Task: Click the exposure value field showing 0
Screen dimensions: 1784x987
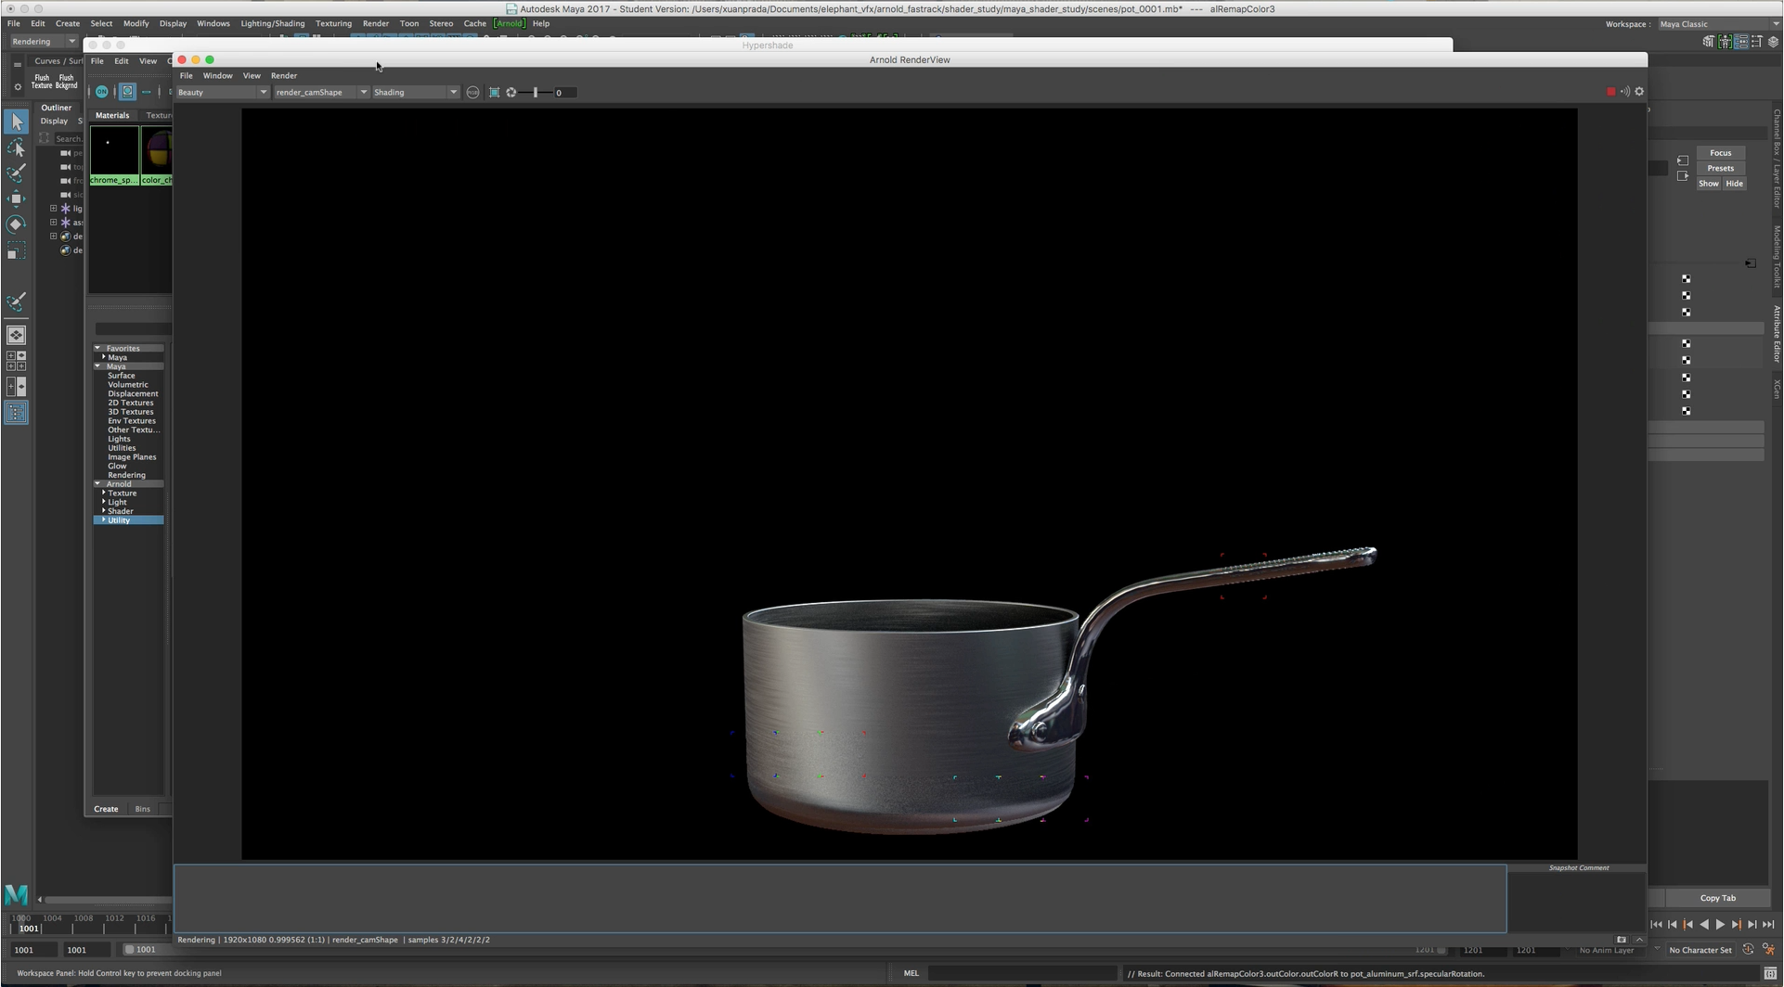Action: point(564,93)
